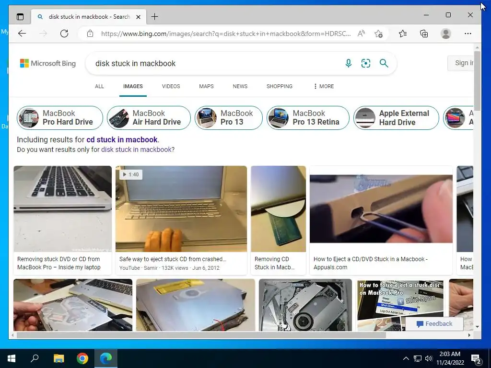This screenshot has height=368, width=491.
Task: Select the IMAGES tab
Action: click(x=133, y=86)
